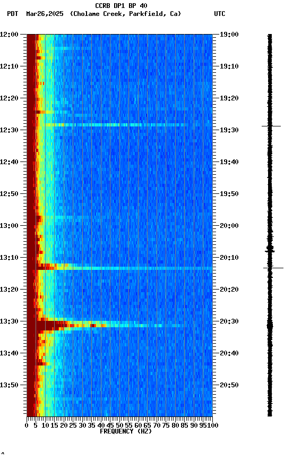Click the 12:10 PDT time label
This screenshot has width=293, height=459.
9,66
